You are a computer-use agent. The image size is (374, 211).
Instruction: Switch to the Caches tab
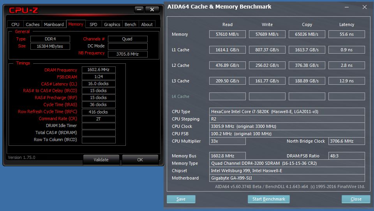pyautogui.click(x=33, y=24)
